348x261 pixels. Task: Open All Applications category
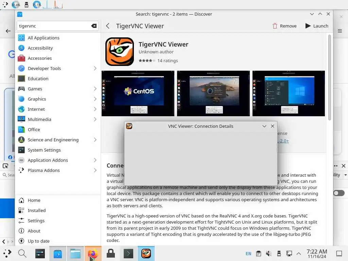(x=58, y=38)
